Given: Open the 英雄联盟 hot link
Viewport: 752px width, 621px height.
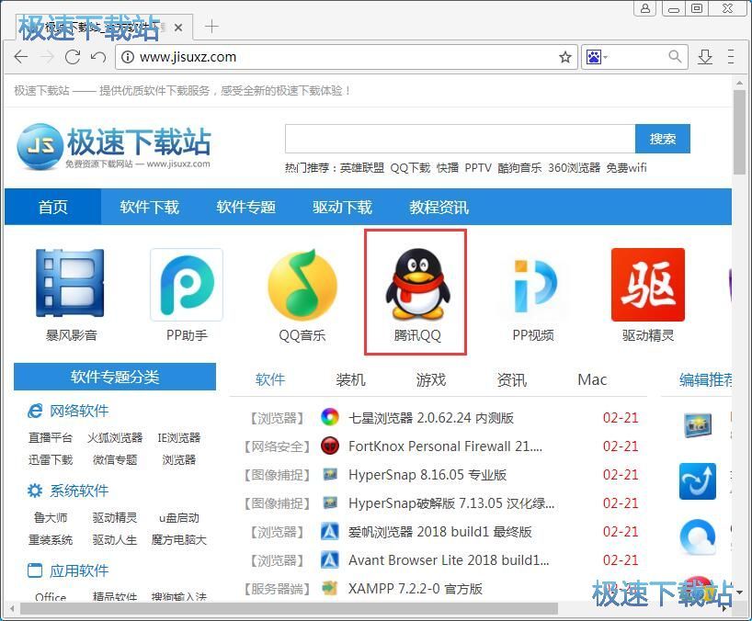Looking at the screenshot, I should tap(362, 168).
